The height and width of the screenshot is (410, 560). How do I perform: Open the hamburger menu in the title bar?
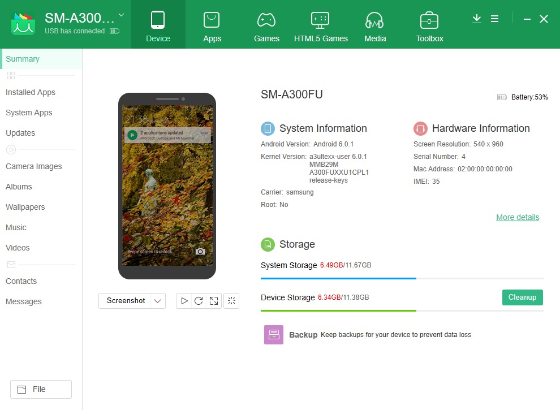point(495,18)
